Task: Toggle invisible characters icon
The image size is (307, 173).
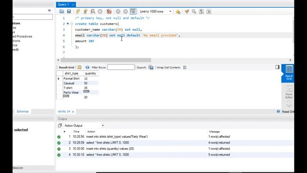Action: pos(201,12)
